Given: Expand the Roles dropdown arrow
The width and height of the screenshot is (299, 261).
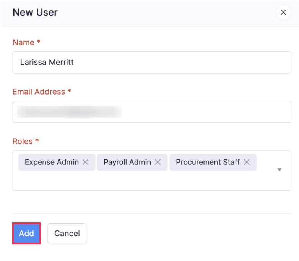Looking at the screenshot, I should (279, 170).
